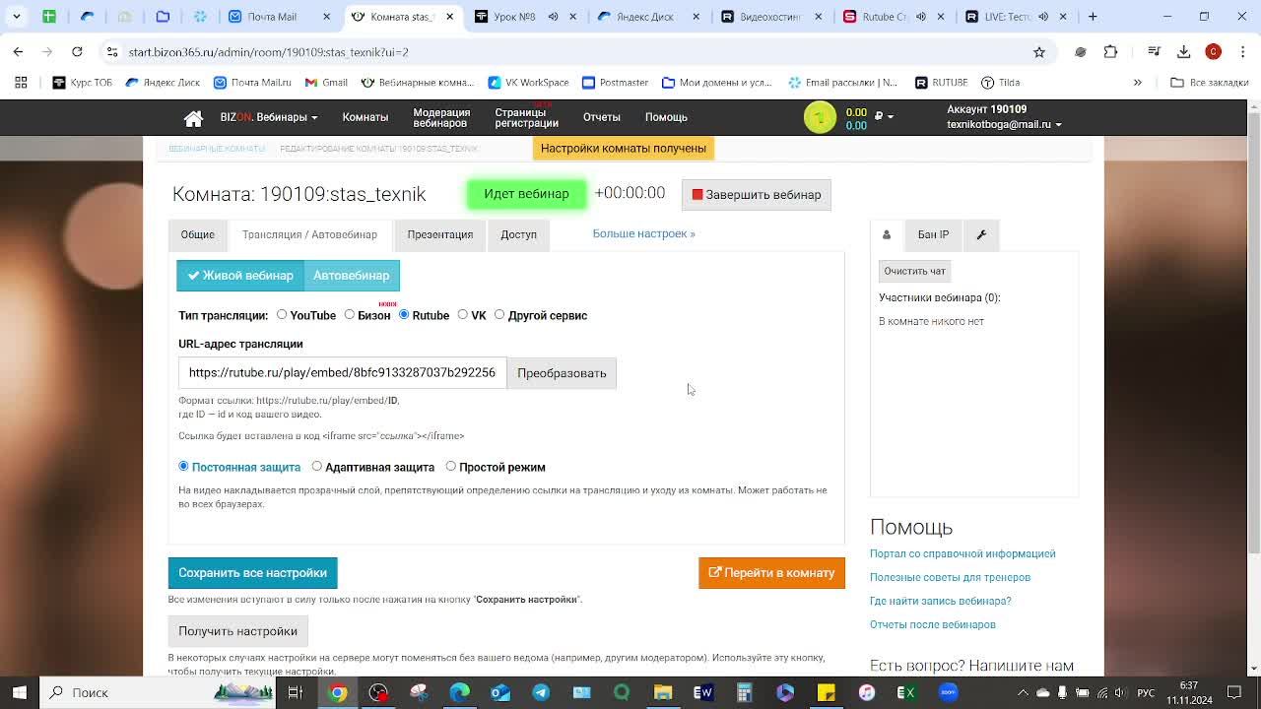1261x709 pixels.
Task: Switch to Автовебинар mode
Action: click(352, 276)
